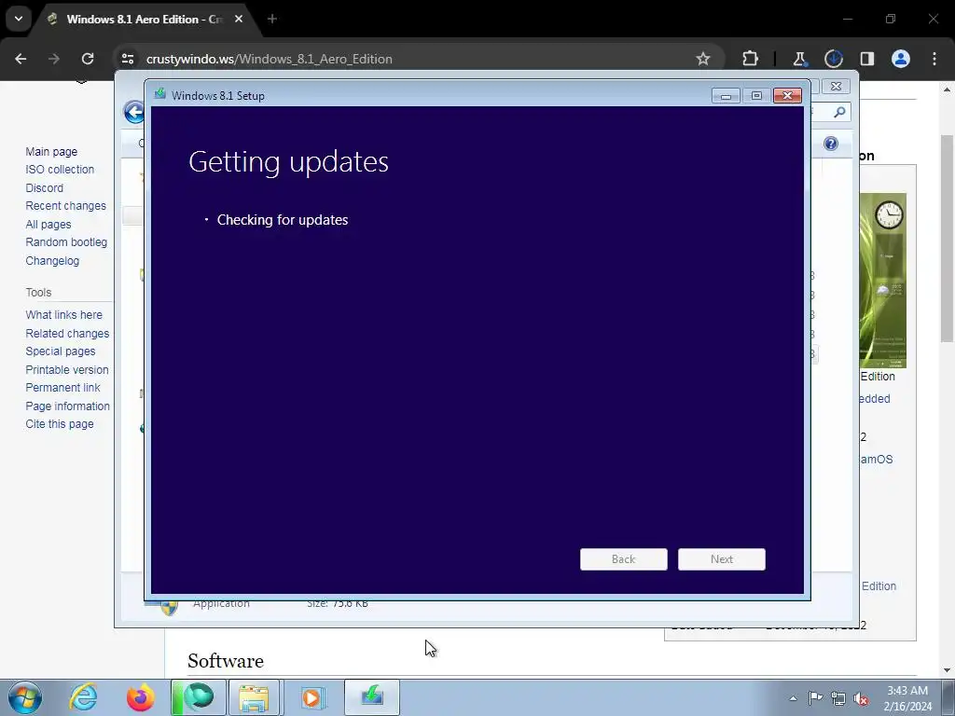955x716 pixels.
Task: Open the Main page link
Action: [51, 152]
